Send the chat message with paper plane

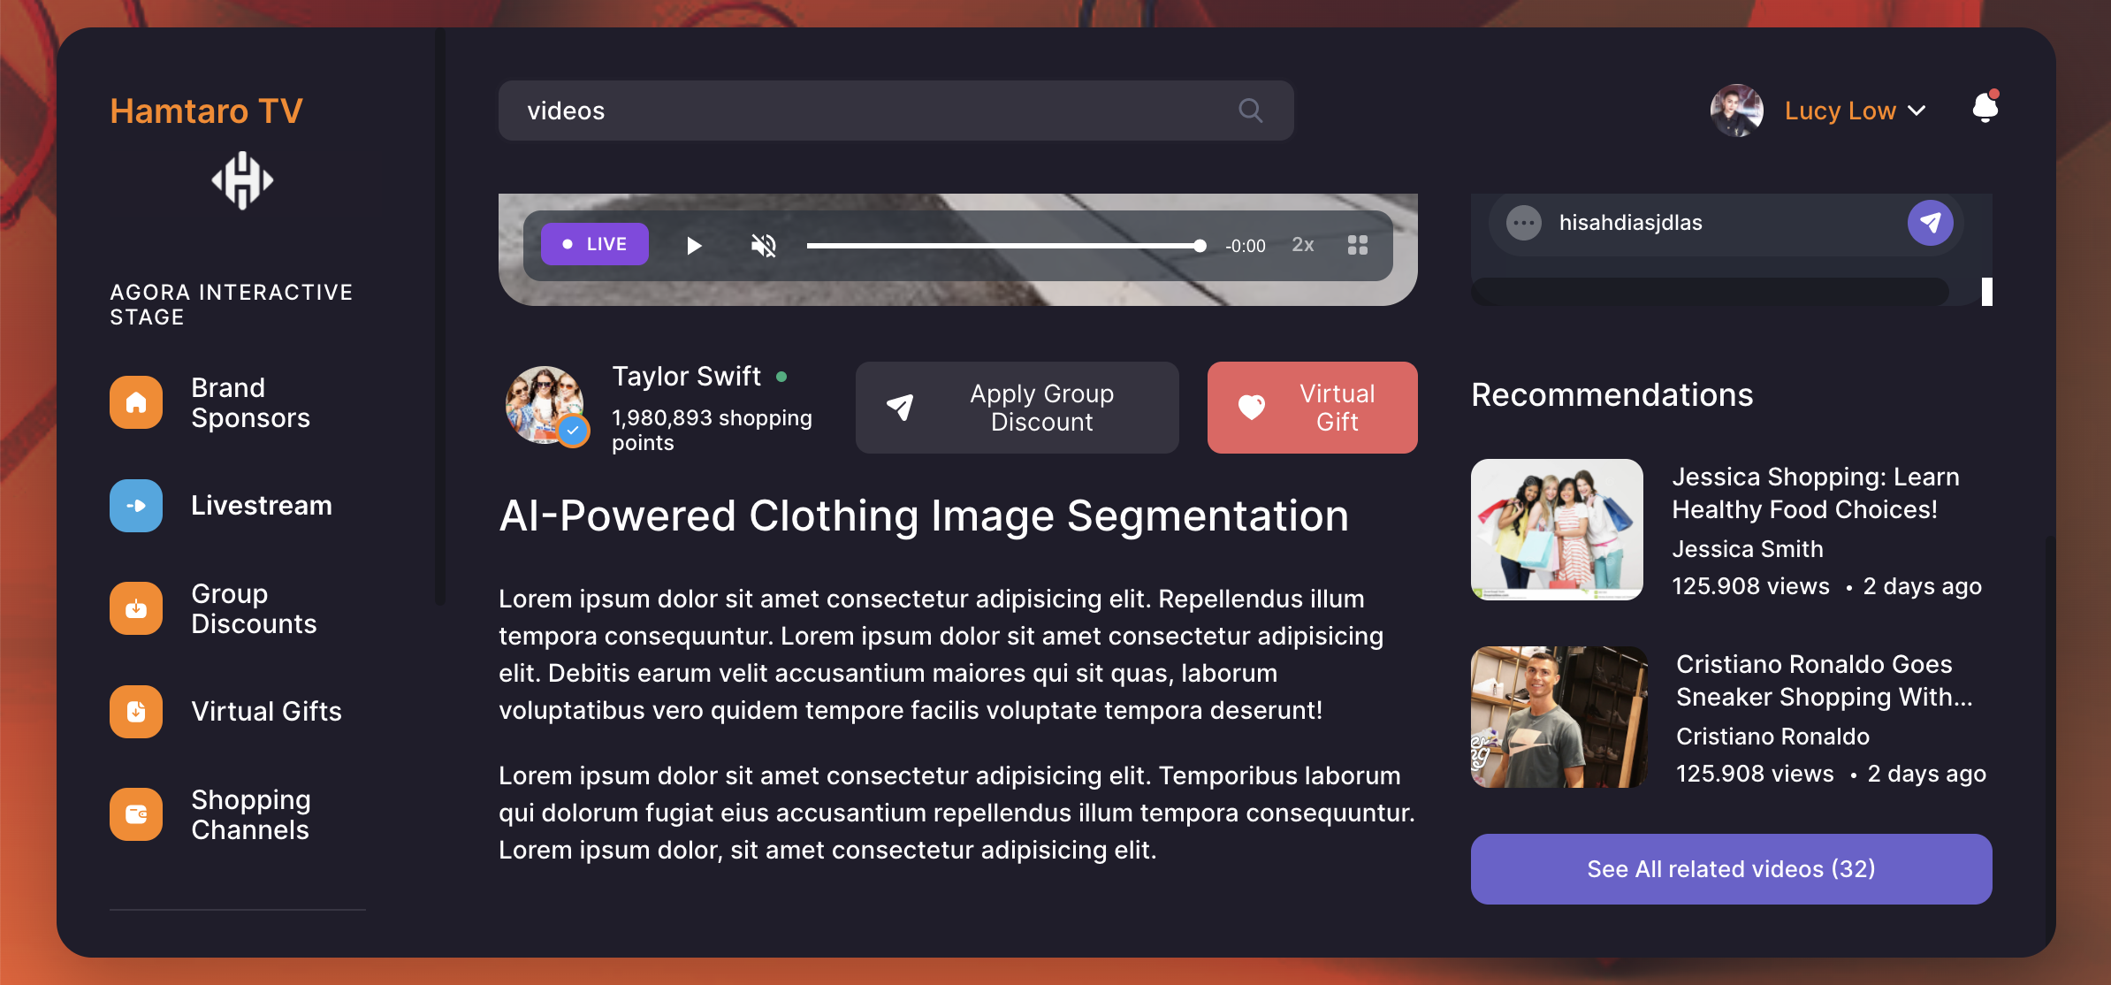click(x=1930, y=223)
